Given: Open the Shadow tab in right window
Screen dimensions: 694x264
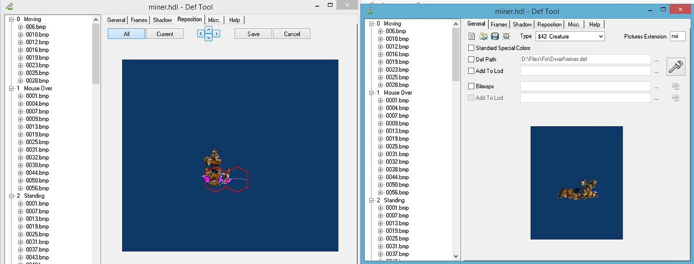Looking at the screenshot, I should (522, 24).
